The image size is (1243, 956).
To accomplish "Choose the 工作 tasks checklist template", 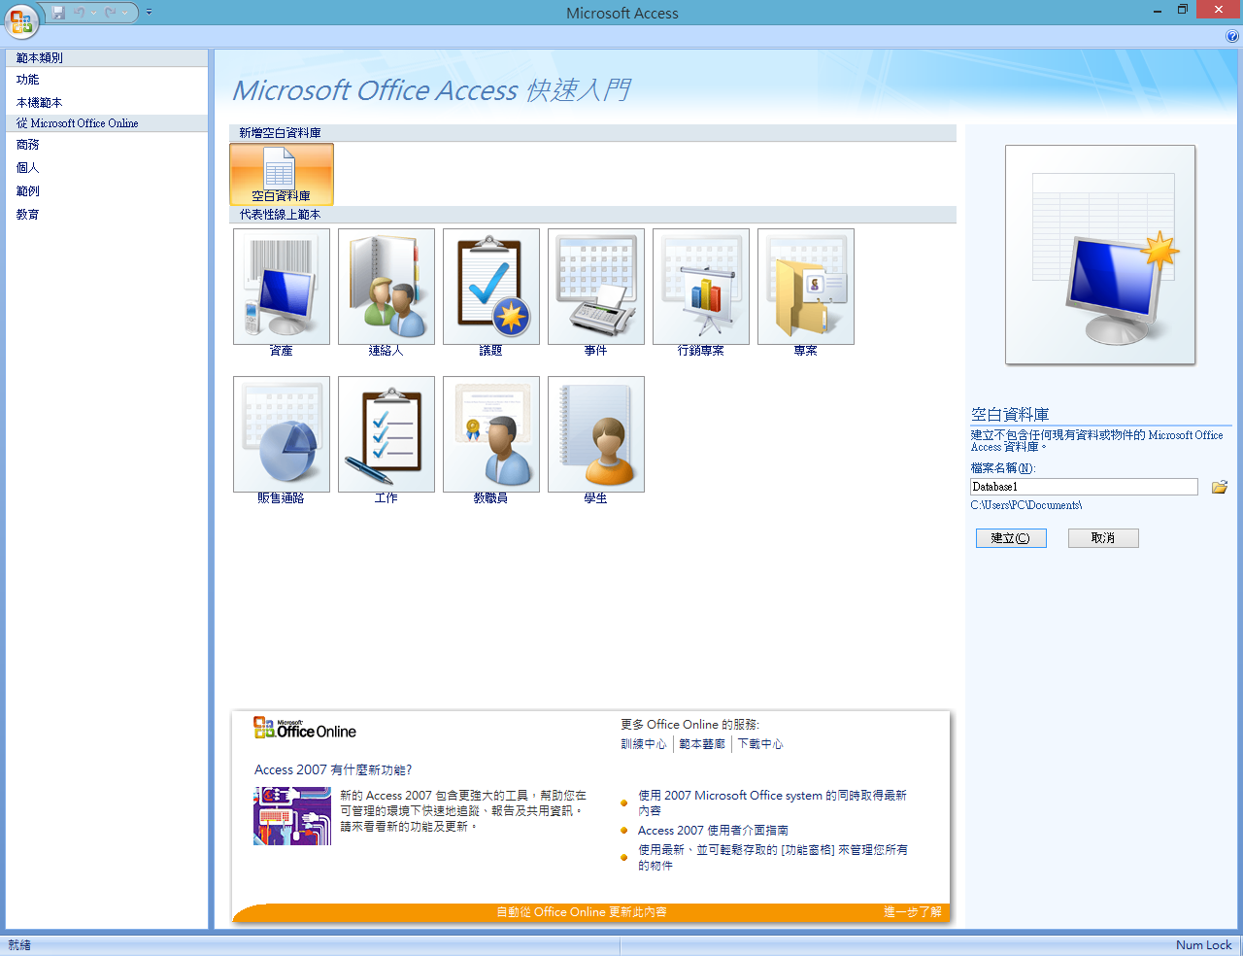I will pyautogui.click(x=386, y=434).
